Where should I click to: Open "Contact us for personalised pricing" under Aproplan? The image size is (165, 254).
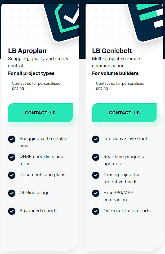[36, 86]
